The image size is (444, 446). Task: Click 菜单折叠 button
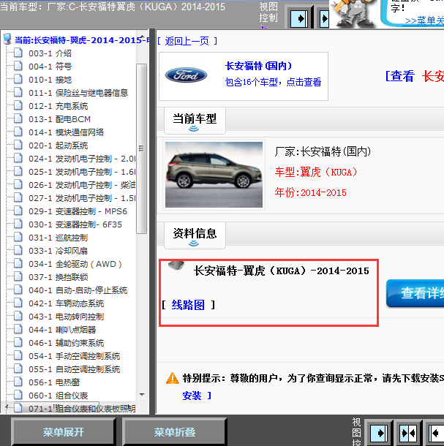click(x=175, y=432)
